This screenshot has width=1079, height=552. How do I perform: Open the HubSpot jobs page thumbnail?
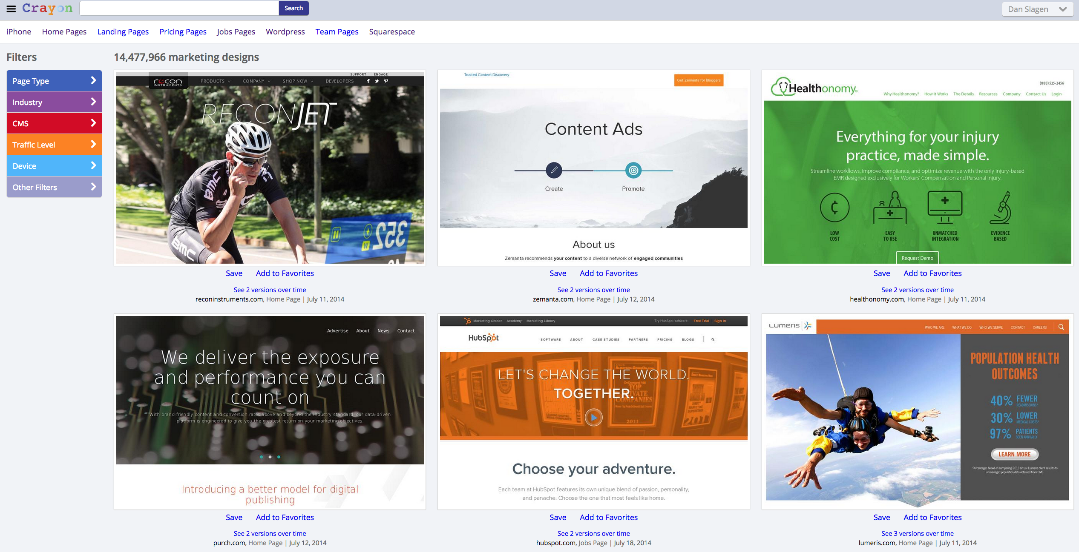[593, 412]
